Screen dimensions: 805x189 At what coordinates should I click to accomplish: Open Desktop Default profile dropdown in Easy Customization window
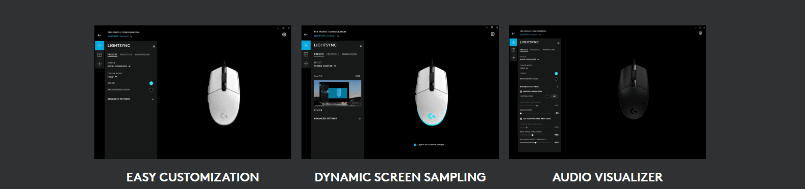click(x=120, y=37)
